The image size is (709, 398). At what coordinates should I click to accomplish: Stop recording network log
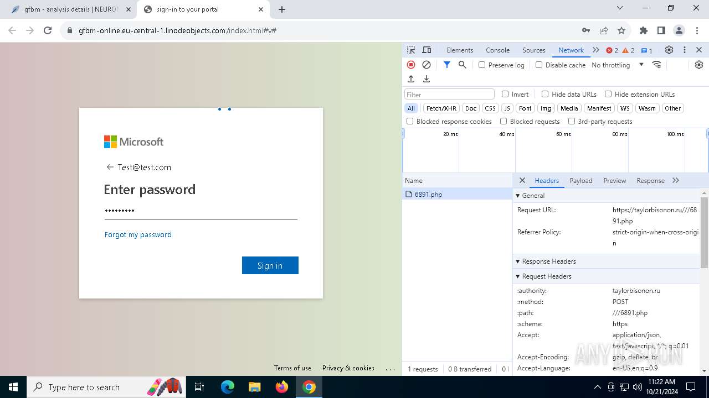(411, 65)
